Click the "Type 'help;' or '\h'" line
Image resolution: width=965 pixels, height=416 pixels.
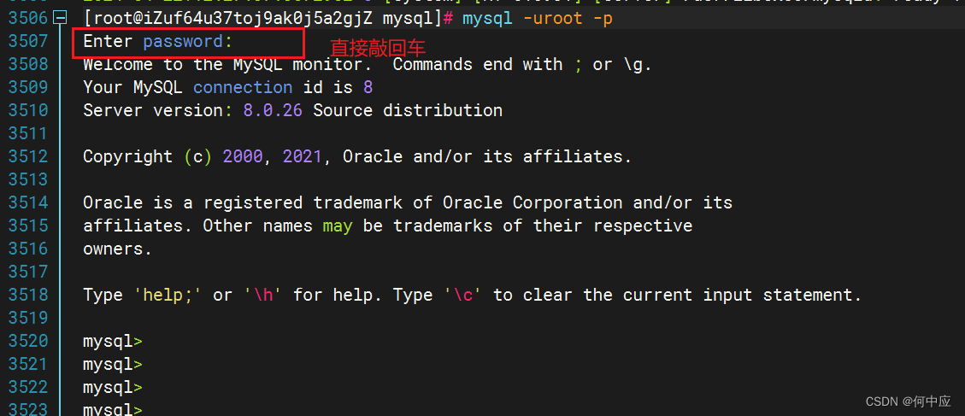tap(473, 296)
